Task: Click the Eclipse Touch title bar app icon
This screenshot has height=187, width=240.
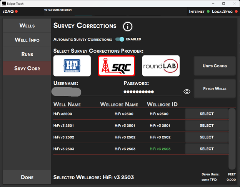Action: [4, 3]
